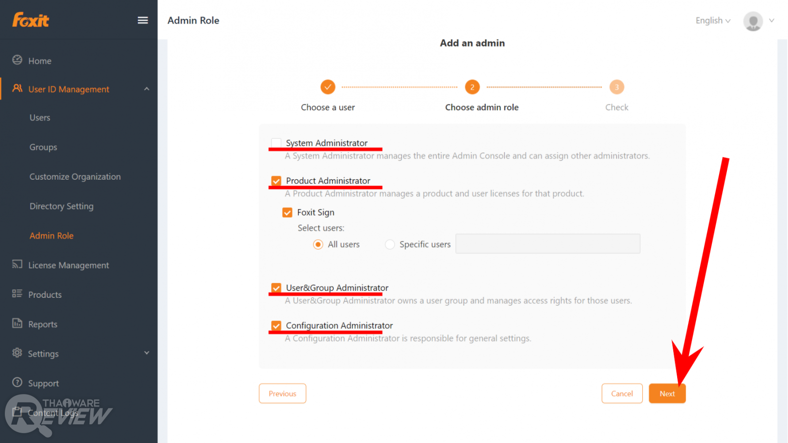Click the Previous button
The image size is (788, 443).
[x=282, y=394]
